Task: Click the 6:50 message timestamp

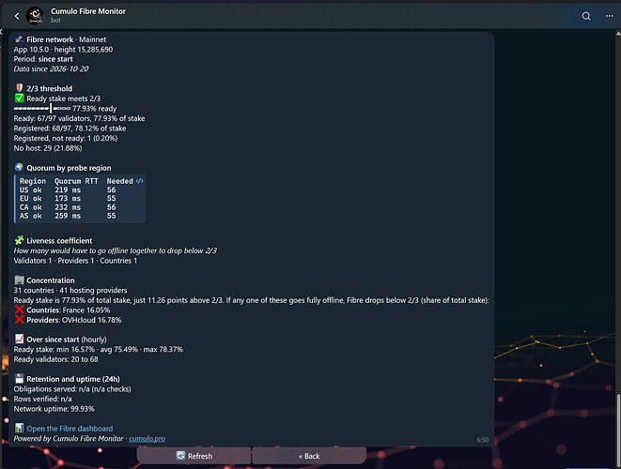Action: pos(482,440)
